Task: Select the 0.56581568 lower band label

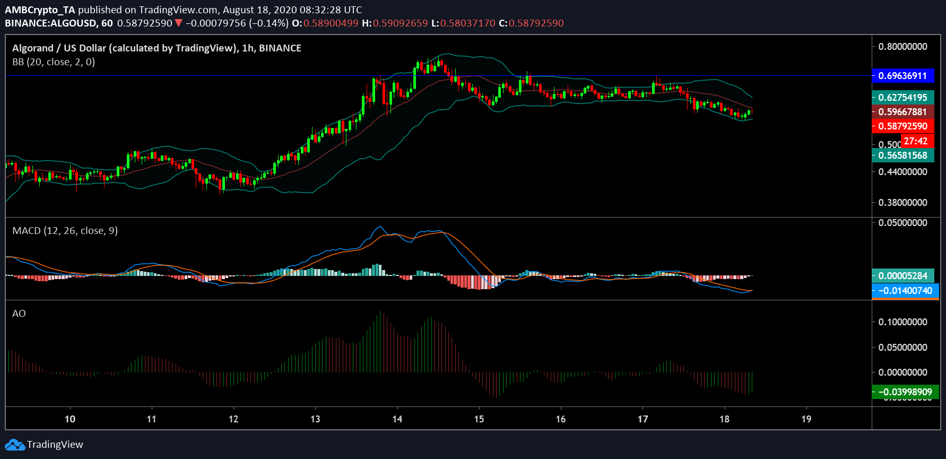Action: coord(903,155)
